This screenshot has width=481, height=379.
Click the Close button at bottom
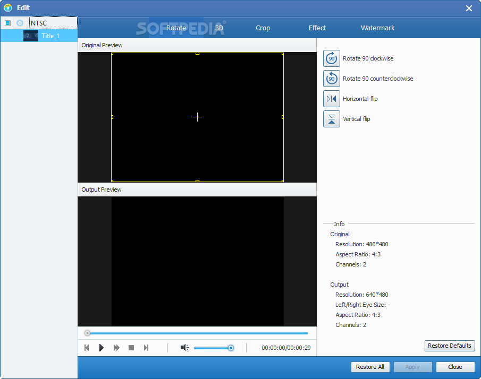click(x=455, y=367)
